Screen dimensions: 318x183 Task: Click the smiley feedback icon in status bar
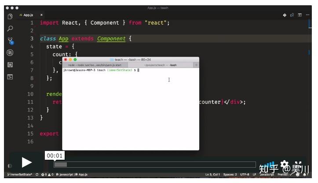click(297, 175)
